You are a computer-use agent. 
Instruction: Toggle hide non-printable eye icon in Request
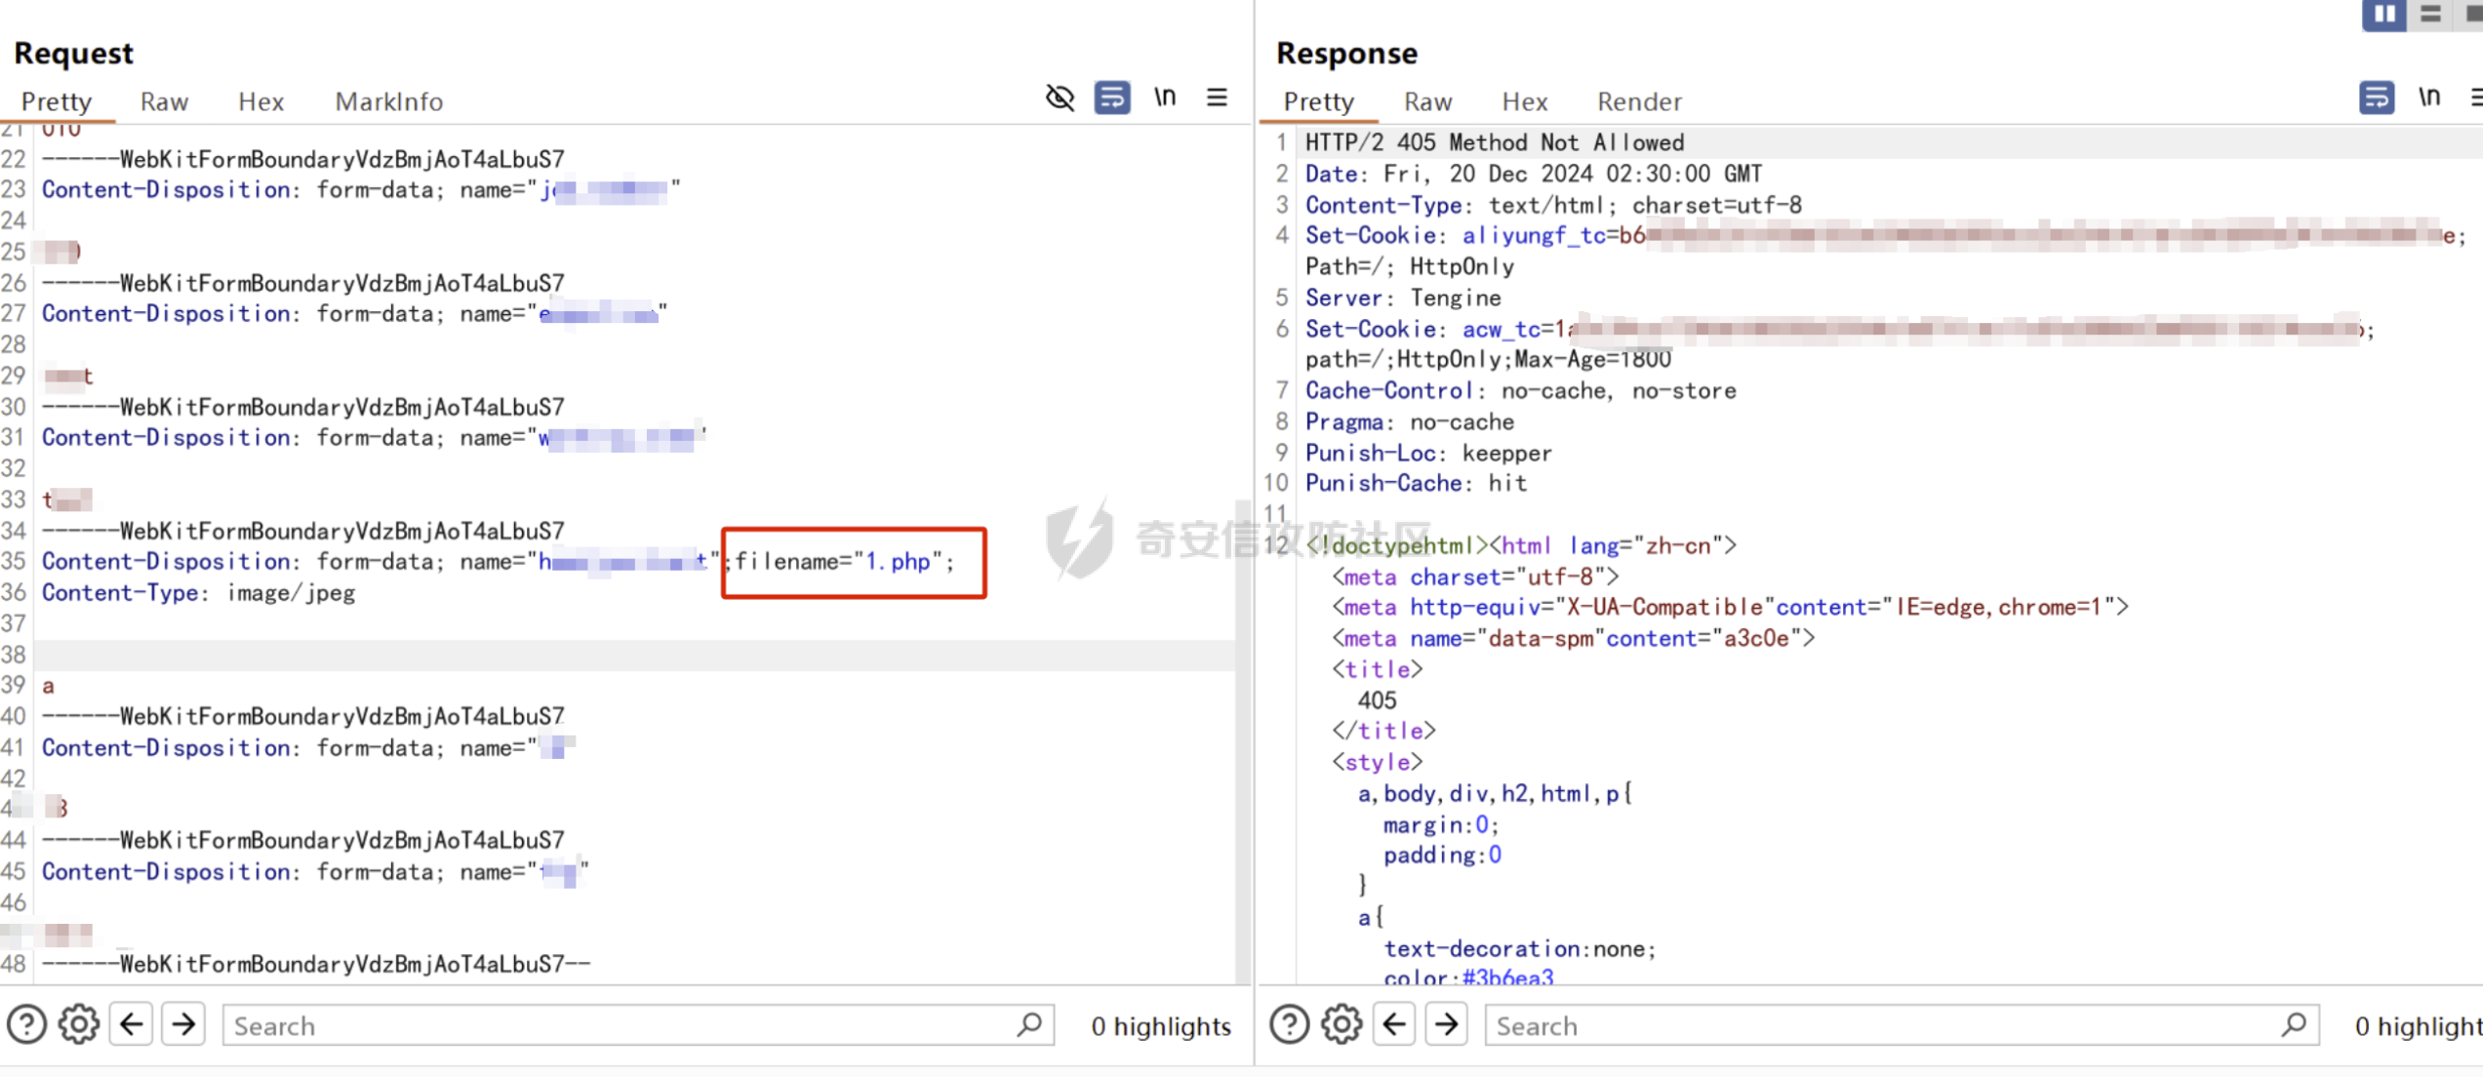(x=1060, y=98)
